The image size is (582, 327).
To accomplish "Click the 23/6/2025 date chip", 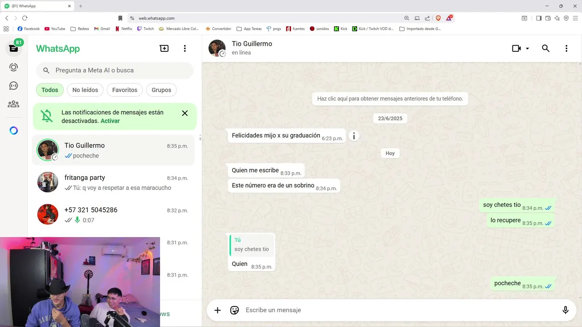I will coord(390,118).
